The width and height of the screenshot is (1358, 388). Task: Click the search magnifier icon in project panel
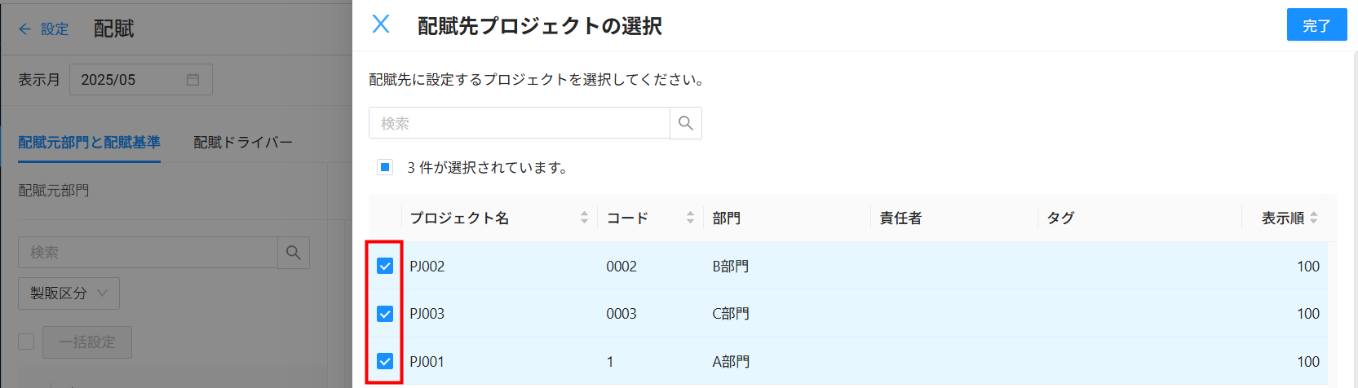[x=686, y=123]
